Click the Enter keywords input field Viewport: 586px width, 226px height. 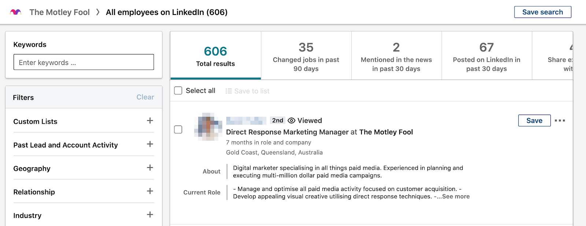(84, 62)
